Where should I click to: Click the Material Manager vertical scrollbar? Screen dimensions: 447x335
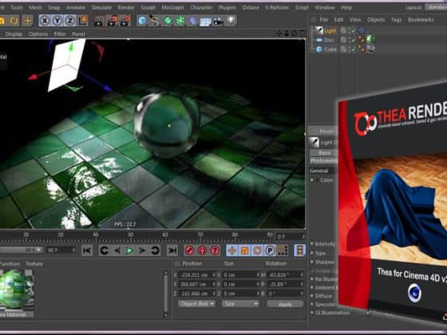[x=166, y=294]
